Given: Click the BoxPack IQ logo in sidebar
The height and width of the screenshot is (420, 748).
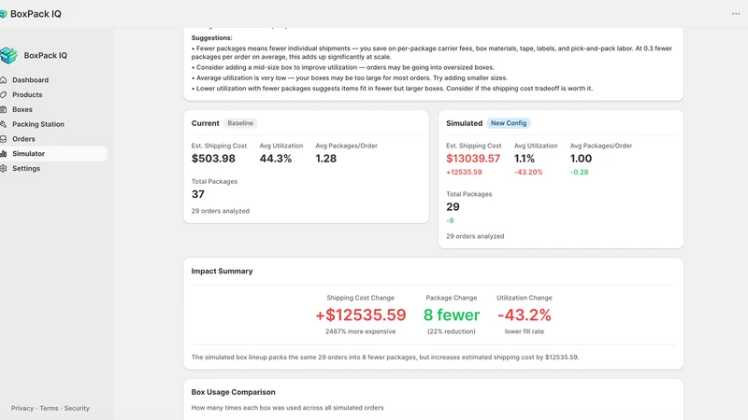Looking at the screenshot, I should [x=8, y=55].
